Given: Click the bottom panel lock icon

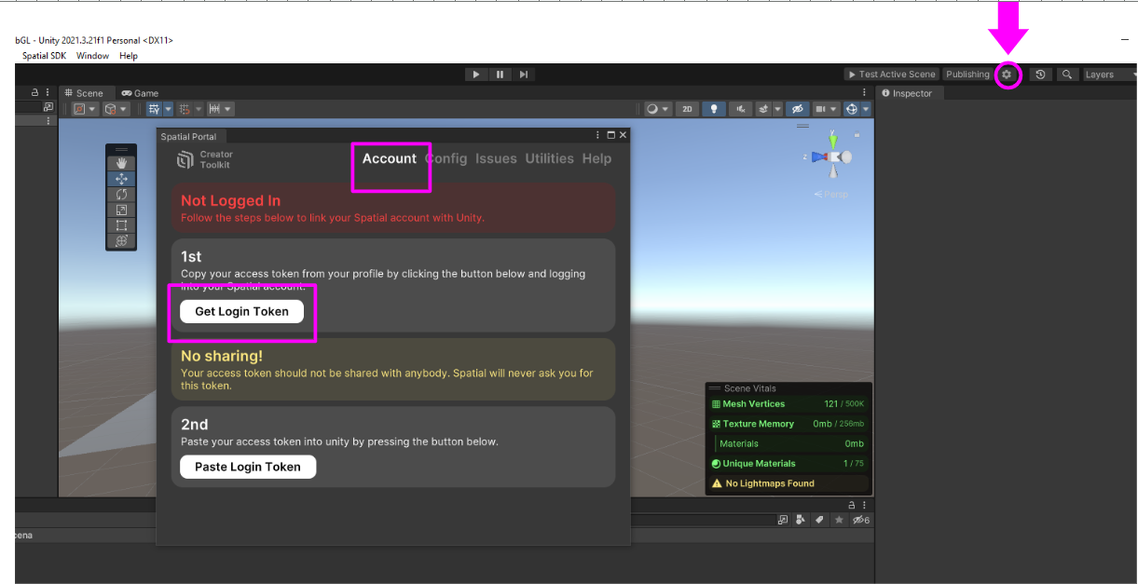Looking at the screenshot, I should [852, 504].
